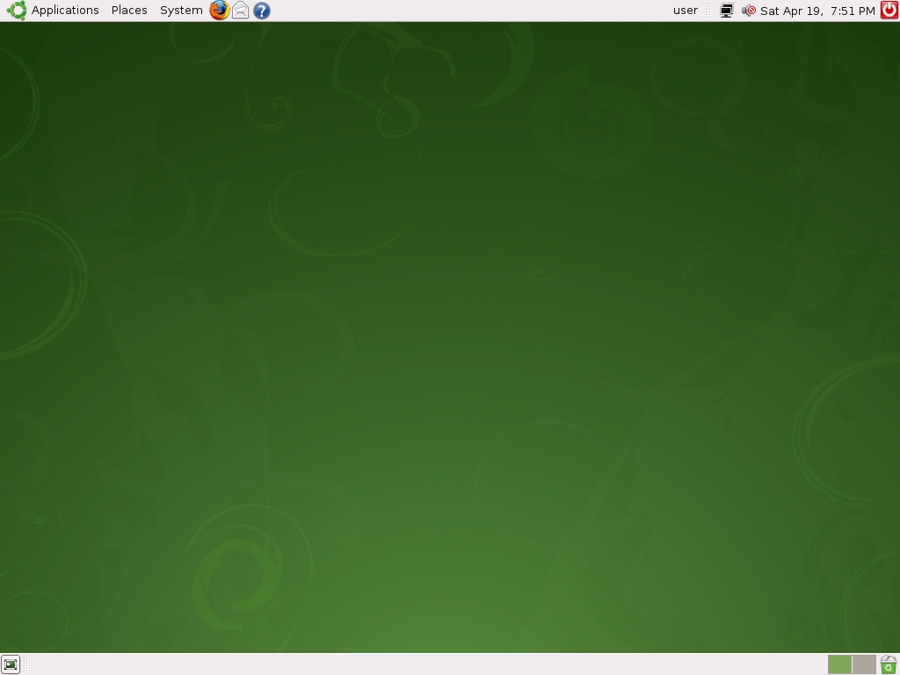Switch to the first (green) workspace
The width and height of the screenshot is (900, 675).
click(x=839, y=664)
